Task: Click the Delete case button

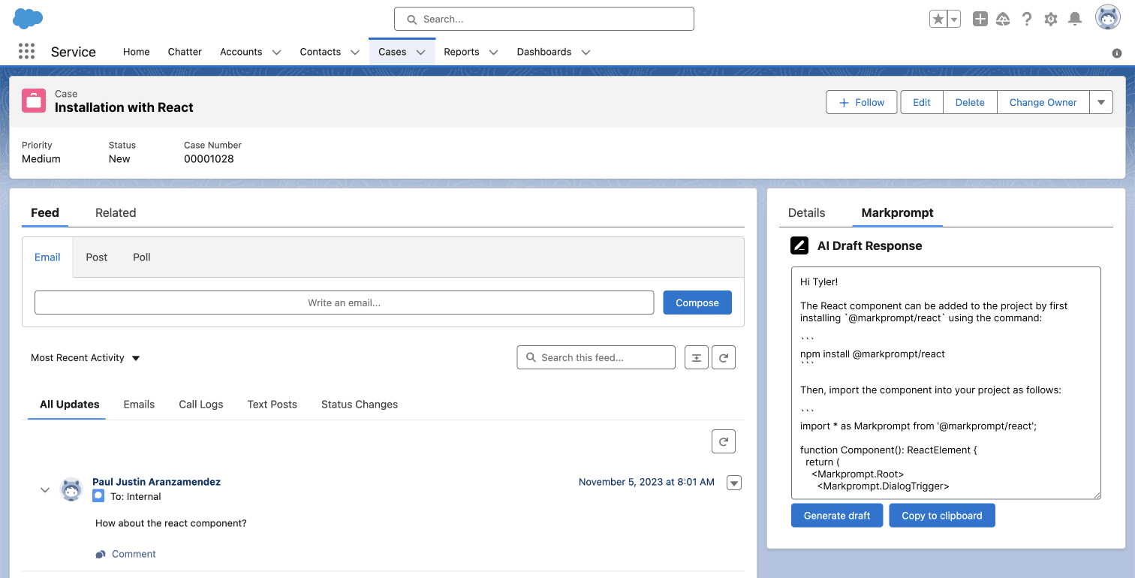Action: (x=970, y=103)
